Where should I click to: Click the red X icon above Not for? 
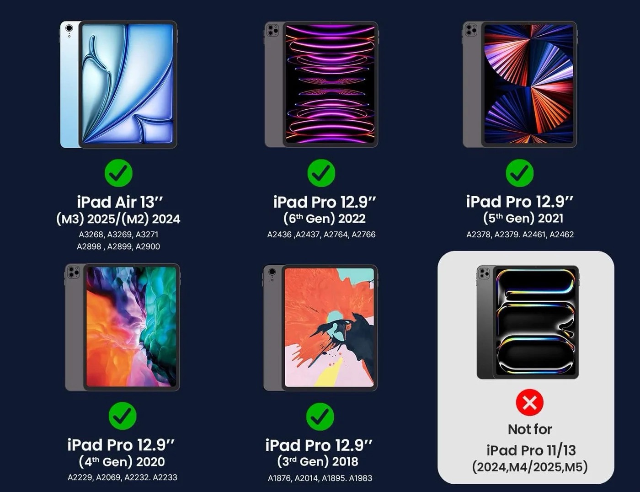pyautogui.click(x=529, y=403)
